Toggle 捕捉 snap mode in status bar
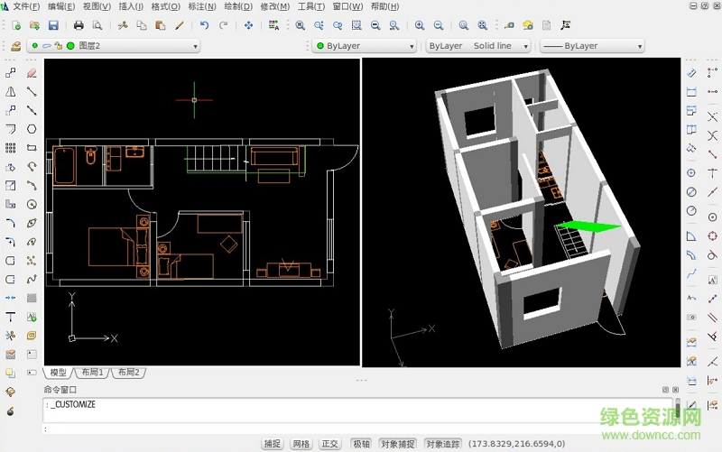The height and width of the screenshot is (452, 722). [273, 444]
